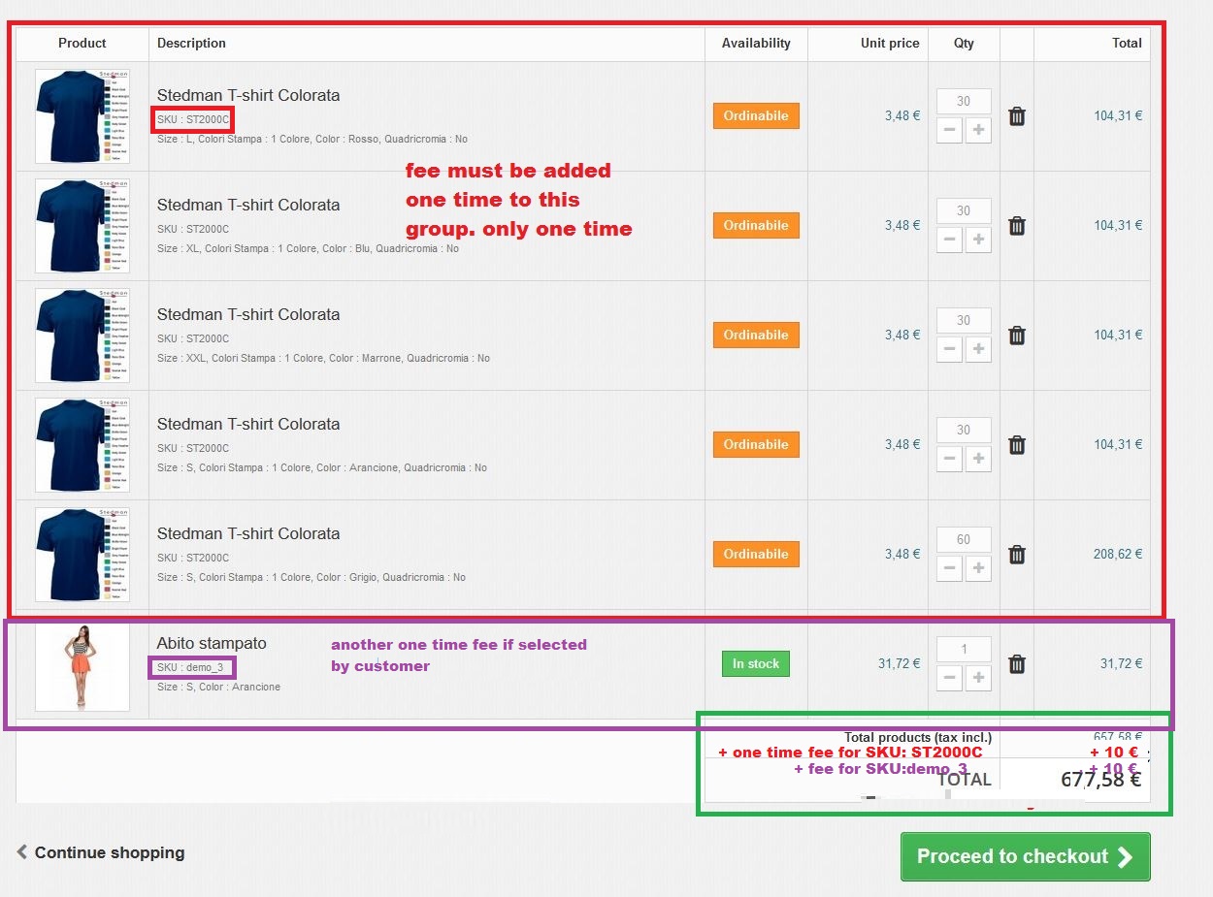Delete the Size XXL Marrone T-shirt row
1213x897 pixels.
[x=1016, y=336]
